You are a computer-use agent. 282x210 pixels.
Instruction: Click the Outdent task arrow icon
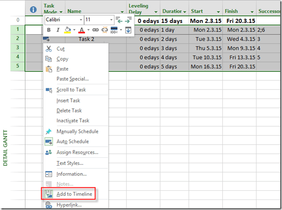tap(120, 20)
